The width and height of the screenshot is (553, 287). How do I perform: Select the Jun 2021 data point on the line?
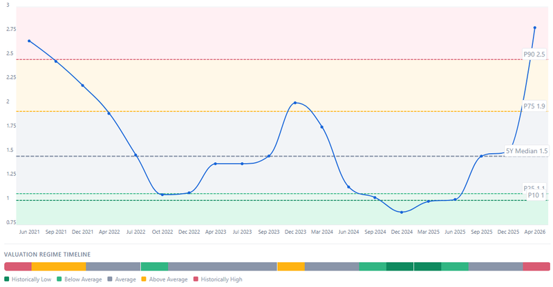click(x=29, y=41)
